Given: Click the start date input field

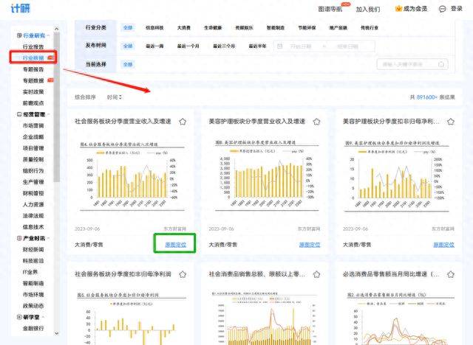Looking at the screenshot, I should (301, 46).
